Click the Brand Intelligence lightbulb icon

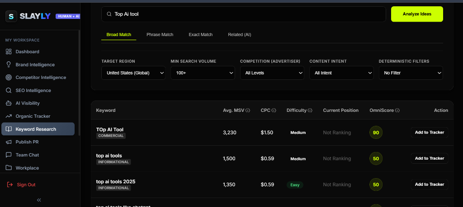[x=9, y=64]
